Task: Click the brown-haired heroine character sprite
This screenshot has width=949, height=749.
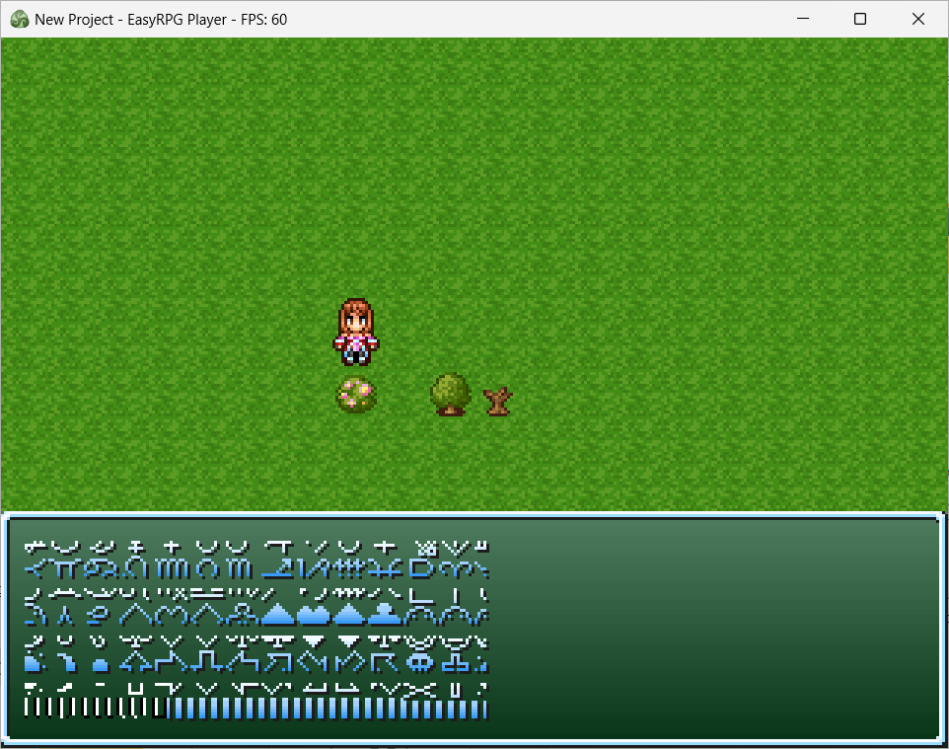Action: coord(355,332)
